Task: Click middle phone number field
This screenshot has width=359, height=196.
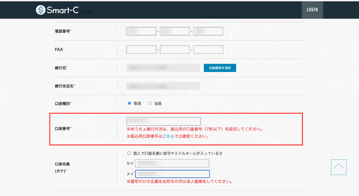Action: pos(175,31)
